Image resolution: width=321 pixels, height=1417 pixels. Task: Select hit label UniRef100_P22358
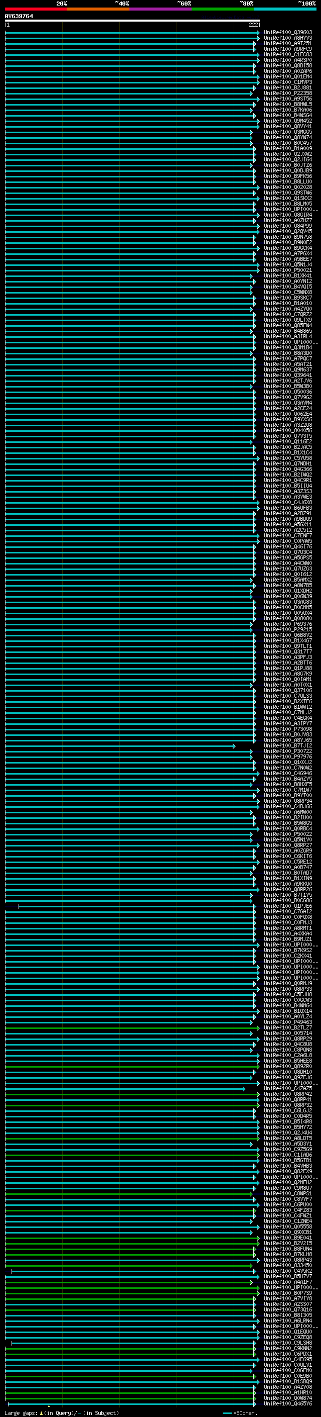coord(288,93)
